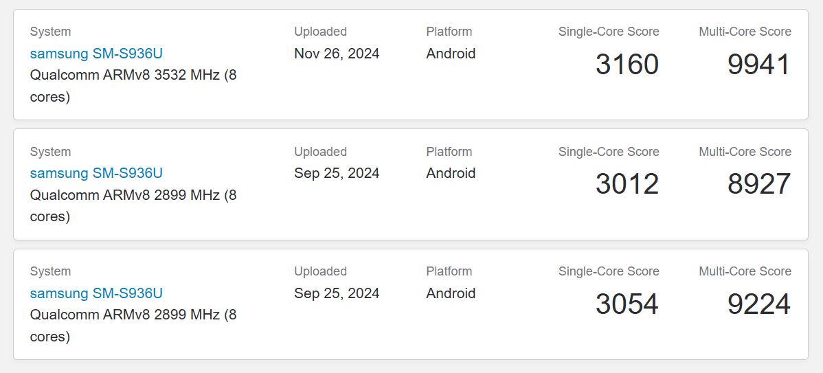The image size is (823, 373).
Task: Click the Qualcomm ARMv8 3532 MHz processor text
Action: pyautogui.click(x=133, y=76)
